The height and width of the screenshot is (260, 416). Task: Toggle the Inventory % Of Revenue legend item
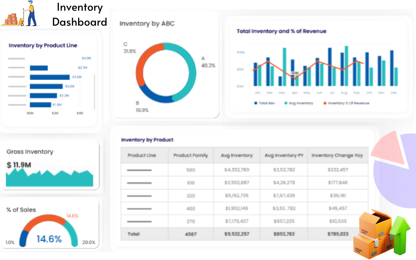click(x=346, y=103)
